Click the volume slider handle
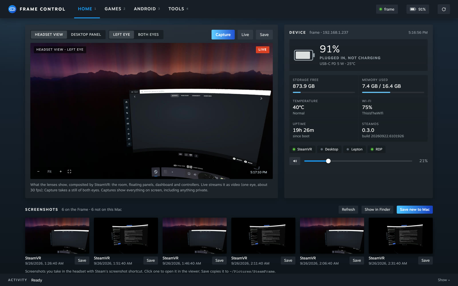 click(328, 161)
